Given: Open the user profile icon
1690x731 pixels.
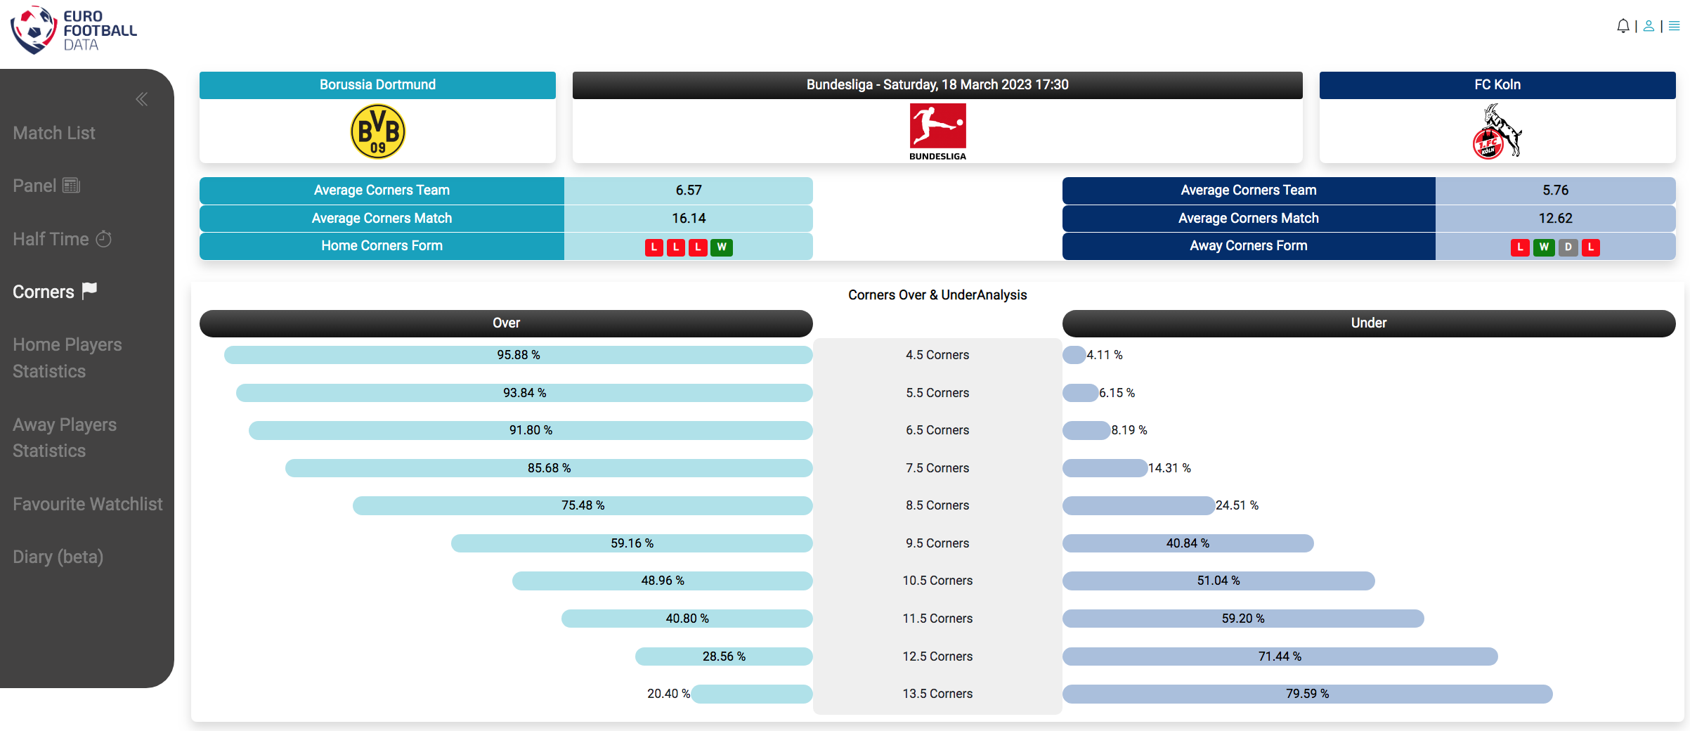Looking at the screenshot, I should pos(1649,26).
